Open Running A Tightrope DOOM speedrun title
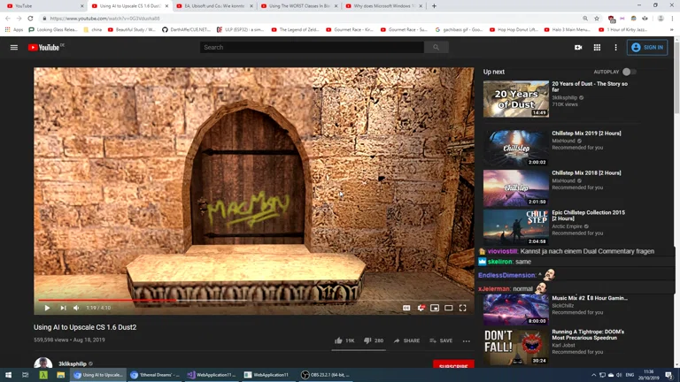 click(588, 335)
